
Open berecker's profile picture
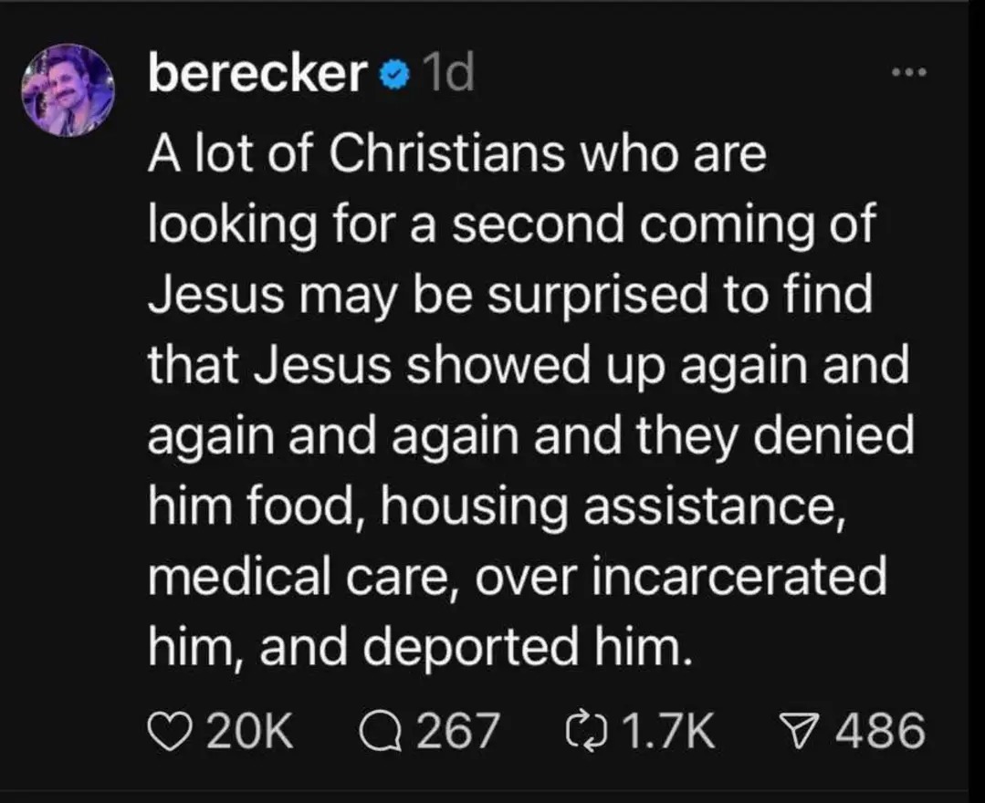tap(68, 89)
